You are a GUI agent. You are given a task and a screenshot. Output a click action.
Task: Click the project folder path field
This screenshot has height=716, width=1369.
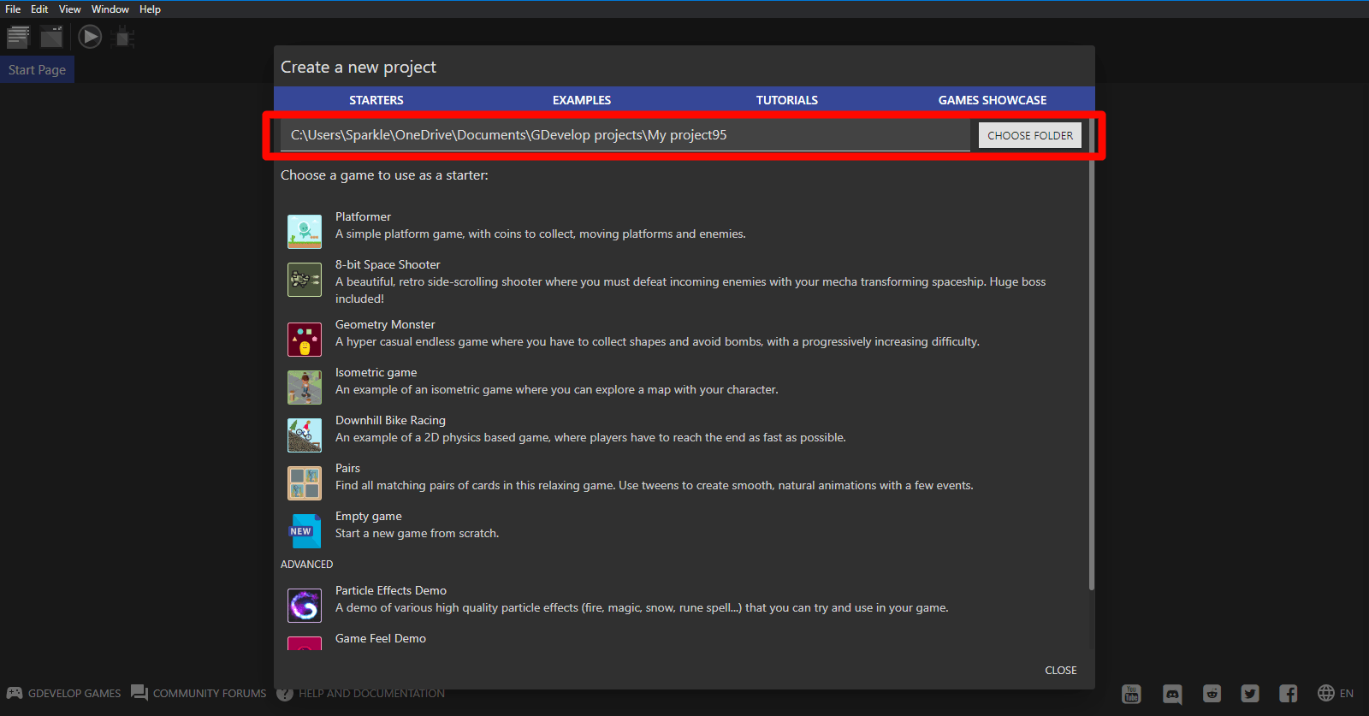(x=625, y=135)
